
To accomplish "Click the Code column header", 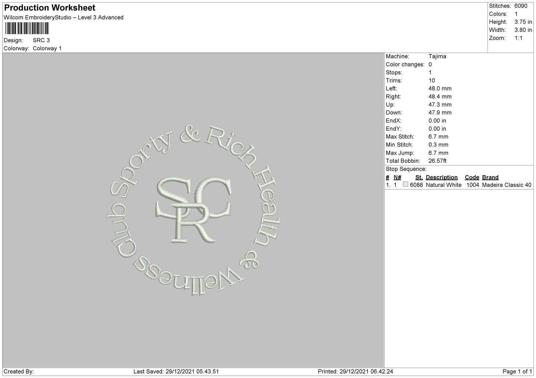I will [x=472, y=177].
